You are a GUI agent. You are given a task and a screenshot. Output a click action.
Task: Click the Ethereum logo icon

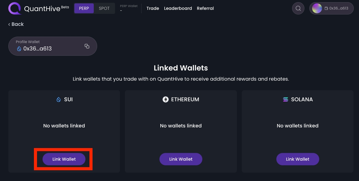166,99
